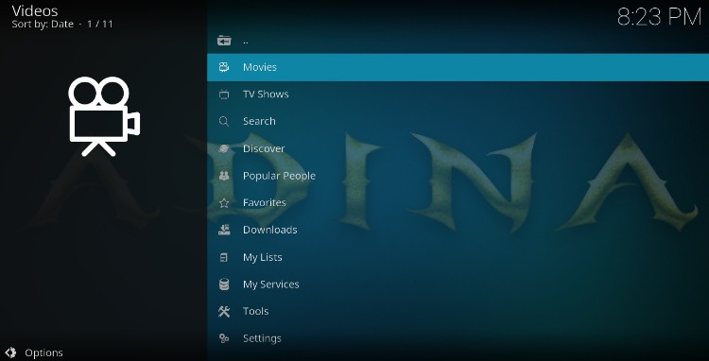This screenshot has height=361, width=709.
Task: Click the parent folder back icon
Action: pyautogui.click(x=224, y=41)
